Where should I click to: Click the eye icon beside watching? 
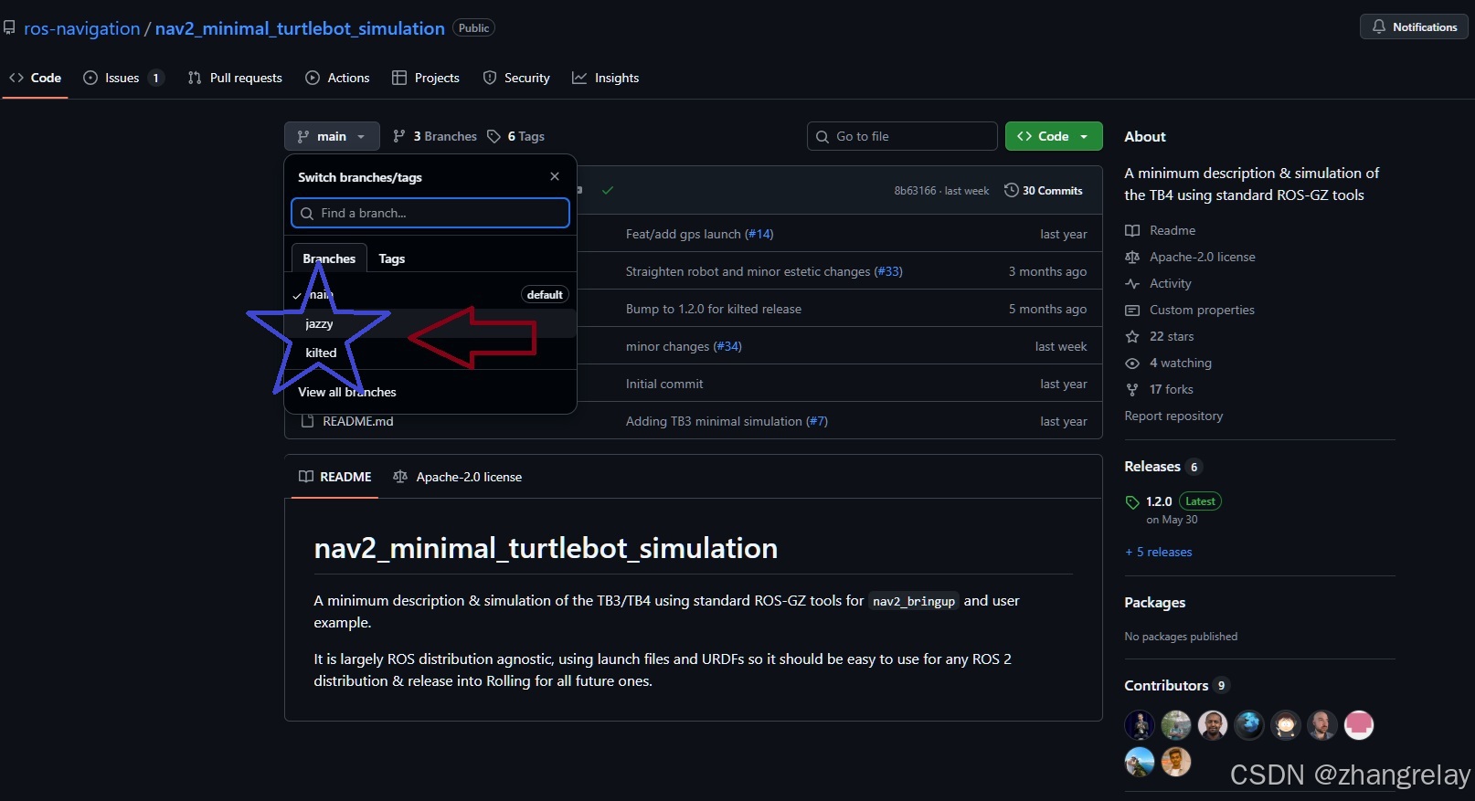point(1132,363)
